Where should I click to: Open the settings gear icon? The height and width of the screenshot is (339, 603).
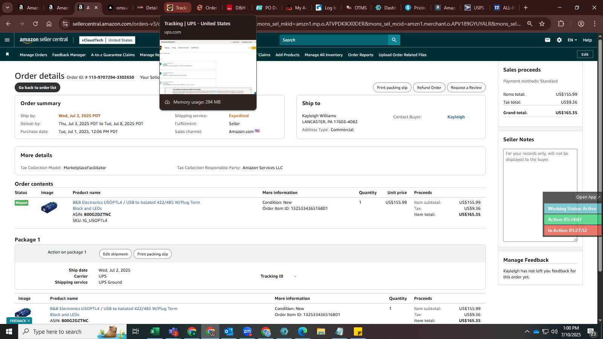(559, 40)
